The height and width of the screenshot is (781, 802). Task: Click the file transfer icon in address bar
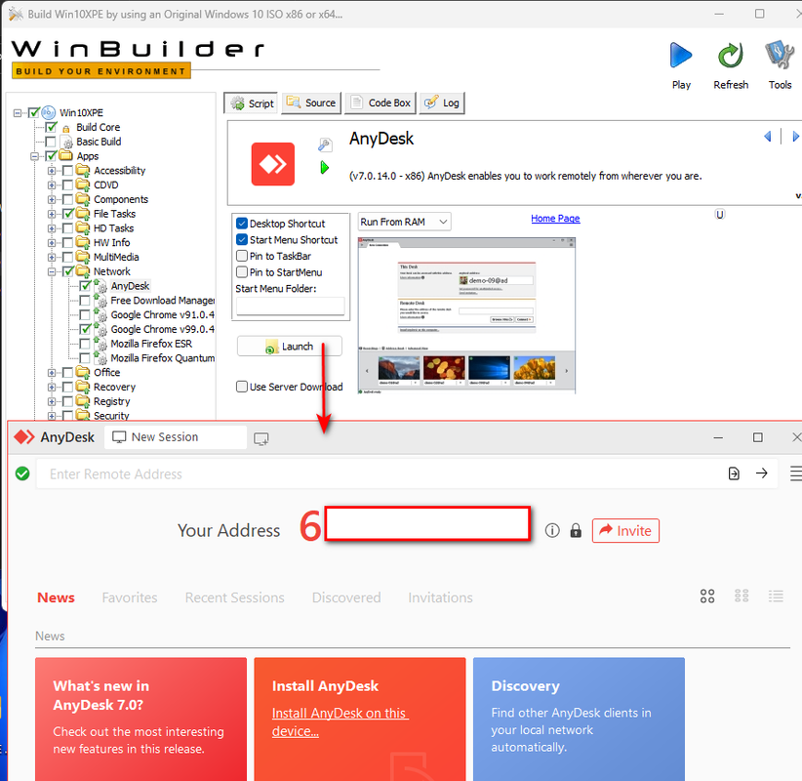(x=734, y=473)
